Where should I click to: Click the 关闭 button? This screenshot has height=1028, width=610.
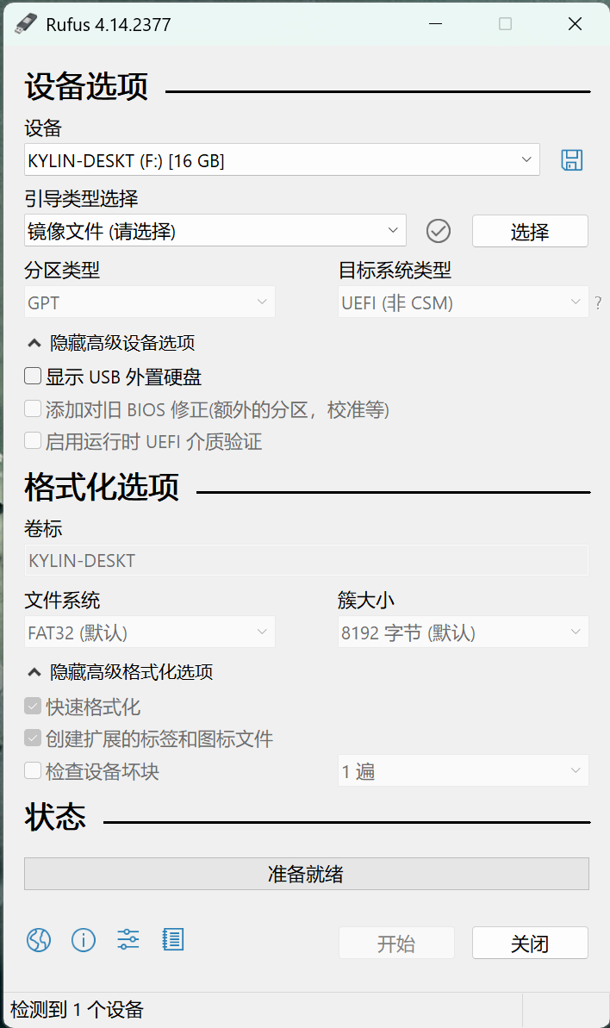click(530, 944)
